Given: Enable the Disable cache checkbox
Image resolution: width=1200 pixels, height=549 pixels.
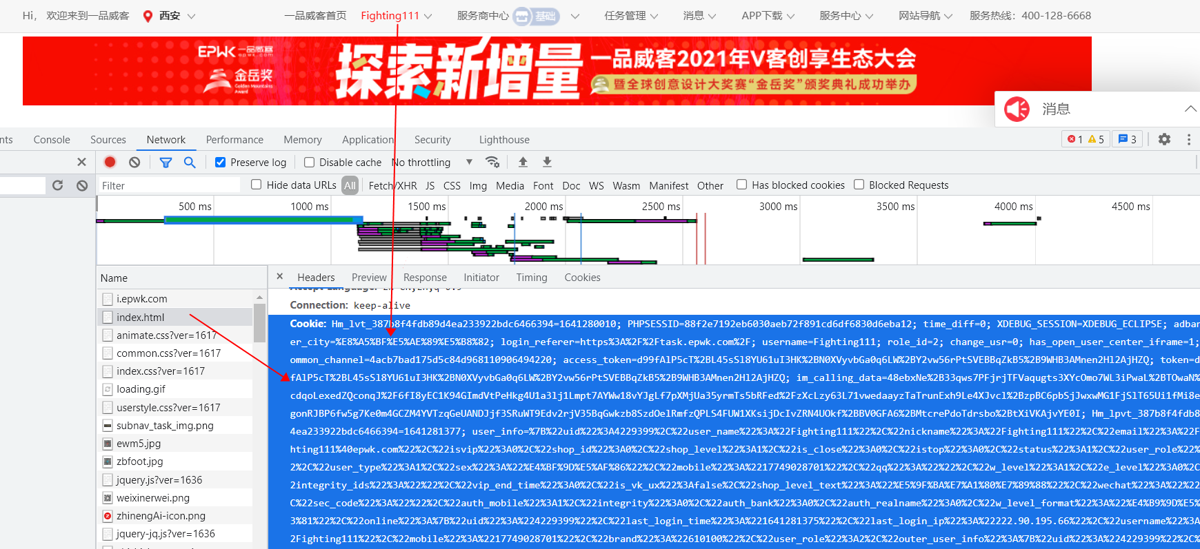Looking at the screenshot, I should click(x=309, y=162).
